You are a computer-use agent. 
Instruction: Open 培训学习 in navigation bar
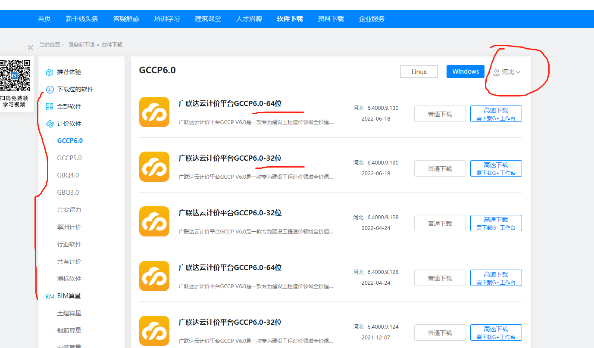coord(167,19)
